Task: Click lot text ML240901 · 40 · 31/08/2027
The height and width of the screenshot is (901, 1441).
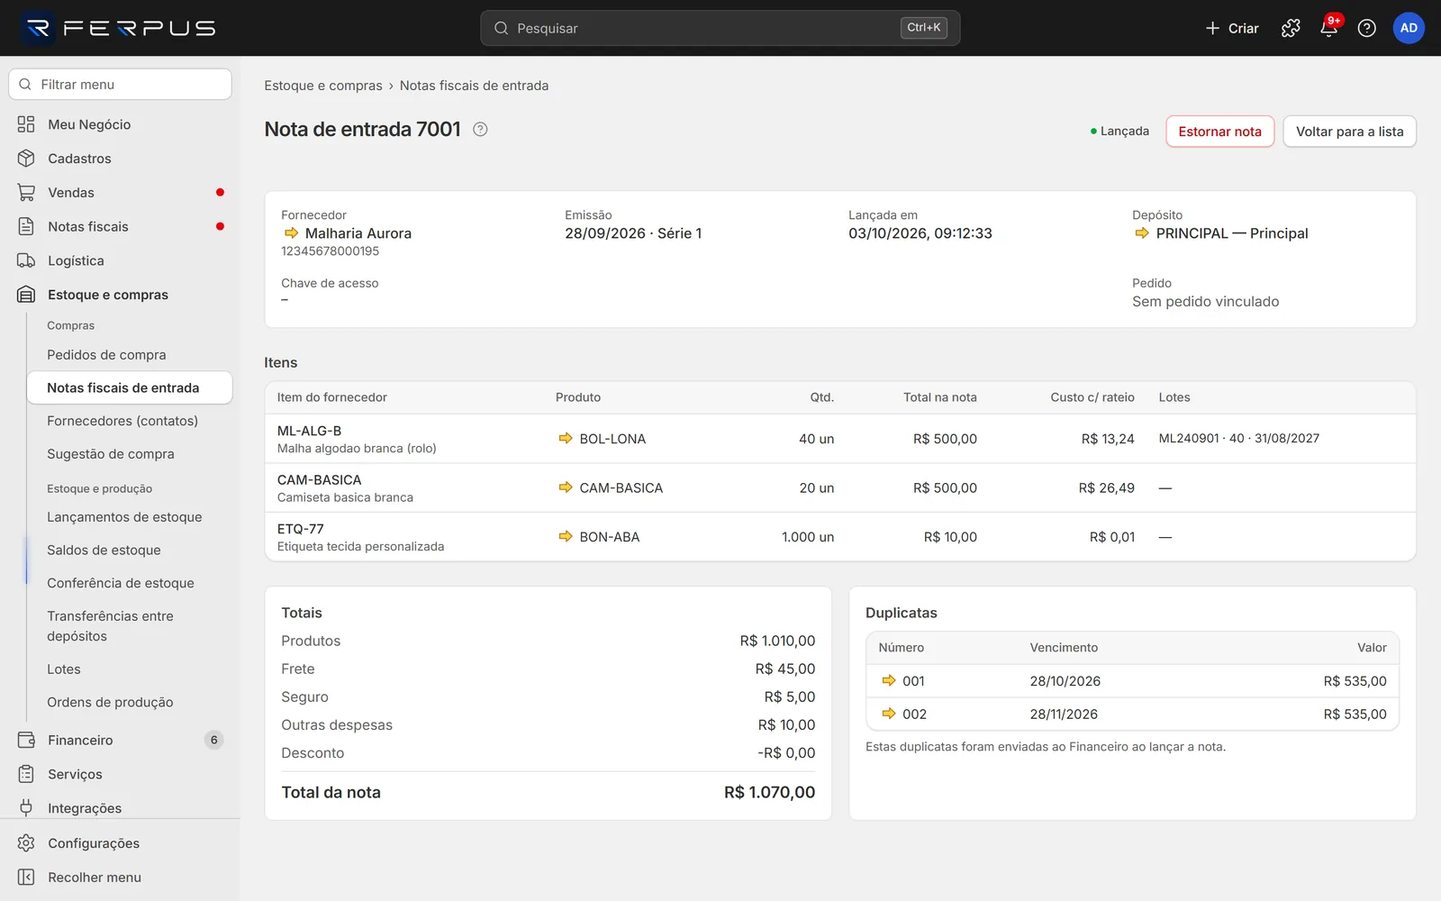Action: coord(1238,438)
